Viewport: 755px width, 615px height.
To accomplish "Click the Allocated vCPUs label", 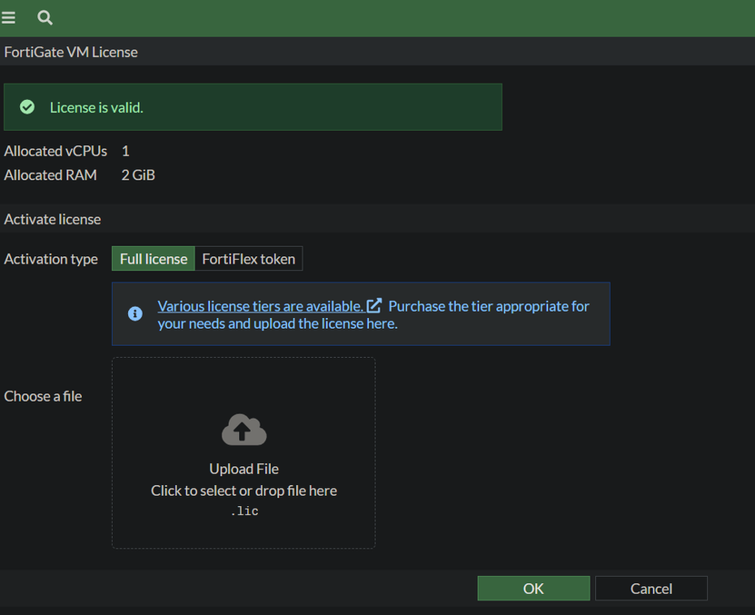I will [x=55, y=151].
